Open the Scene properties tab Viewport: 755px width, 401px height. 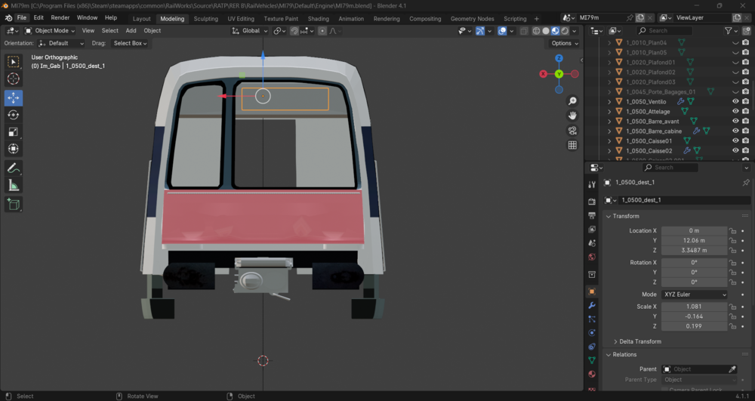point(592,243)
